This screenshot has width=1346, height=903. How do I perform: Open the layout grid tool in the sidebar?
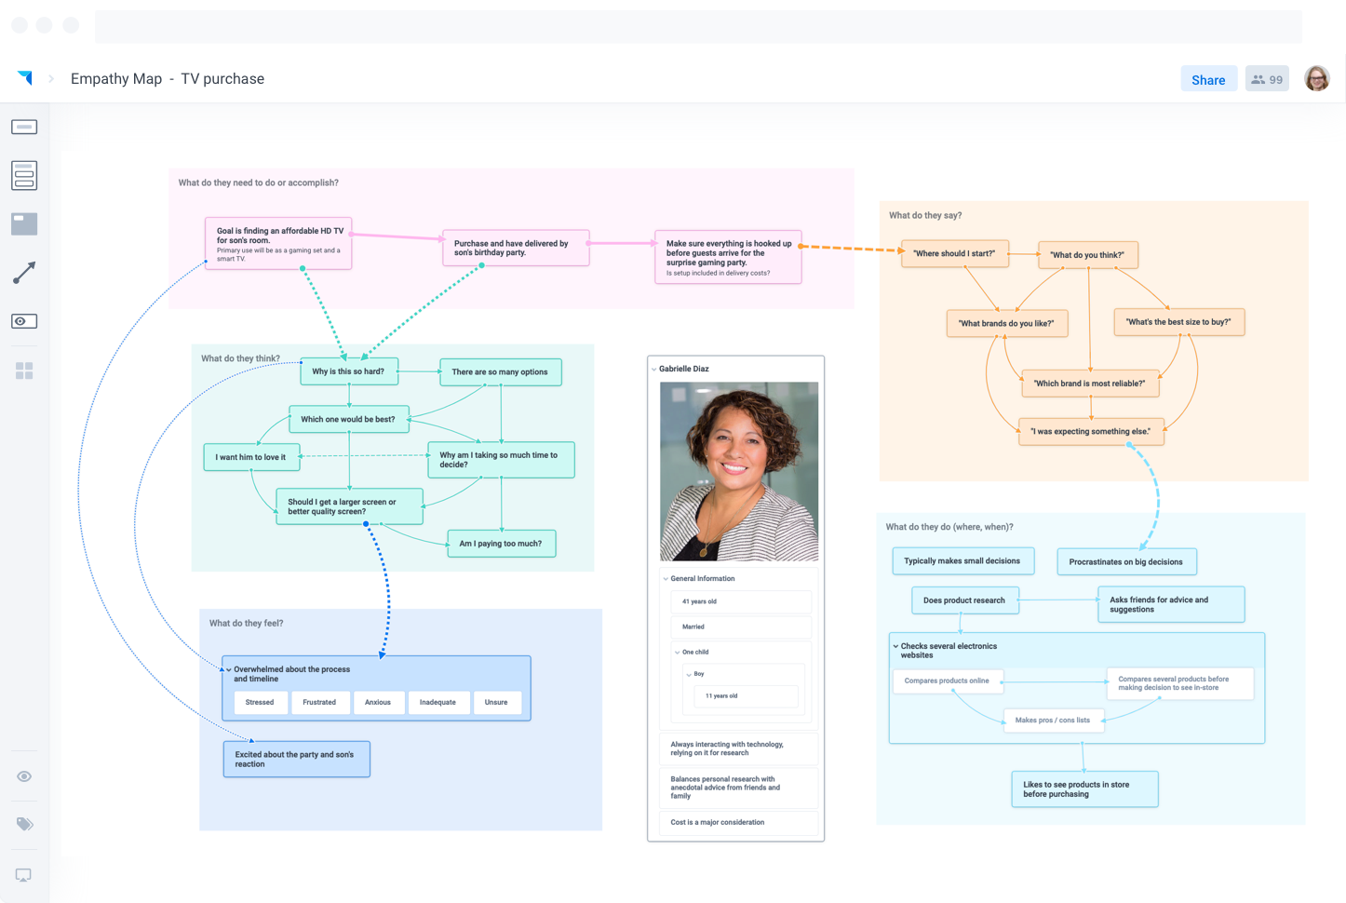click(x=24, y=370)
